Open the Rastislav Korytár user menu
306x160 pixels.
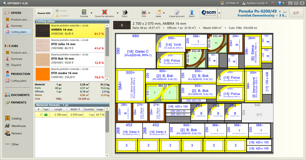pyautogui.click(x=255, y=3)
